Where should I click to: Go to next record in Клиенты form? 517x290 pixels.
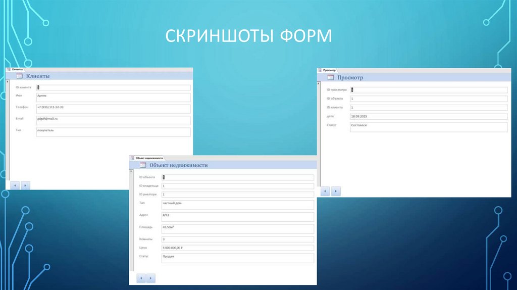(x=25, y=185)
